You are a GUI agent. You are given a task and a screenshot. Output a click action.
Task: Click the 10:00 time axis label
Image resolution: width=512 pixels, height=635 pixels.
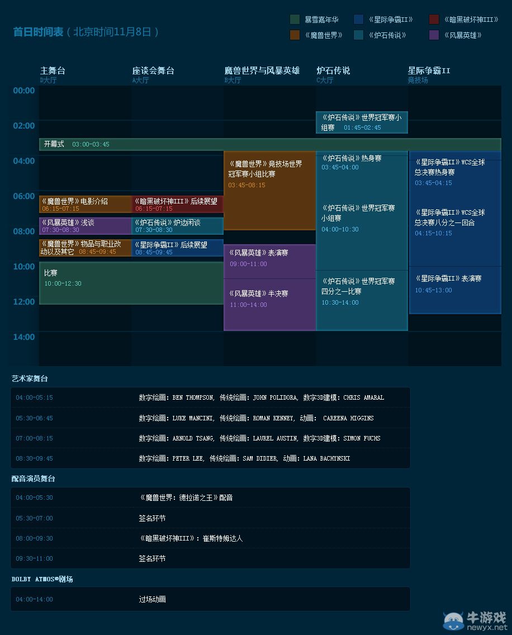point(24,267)
